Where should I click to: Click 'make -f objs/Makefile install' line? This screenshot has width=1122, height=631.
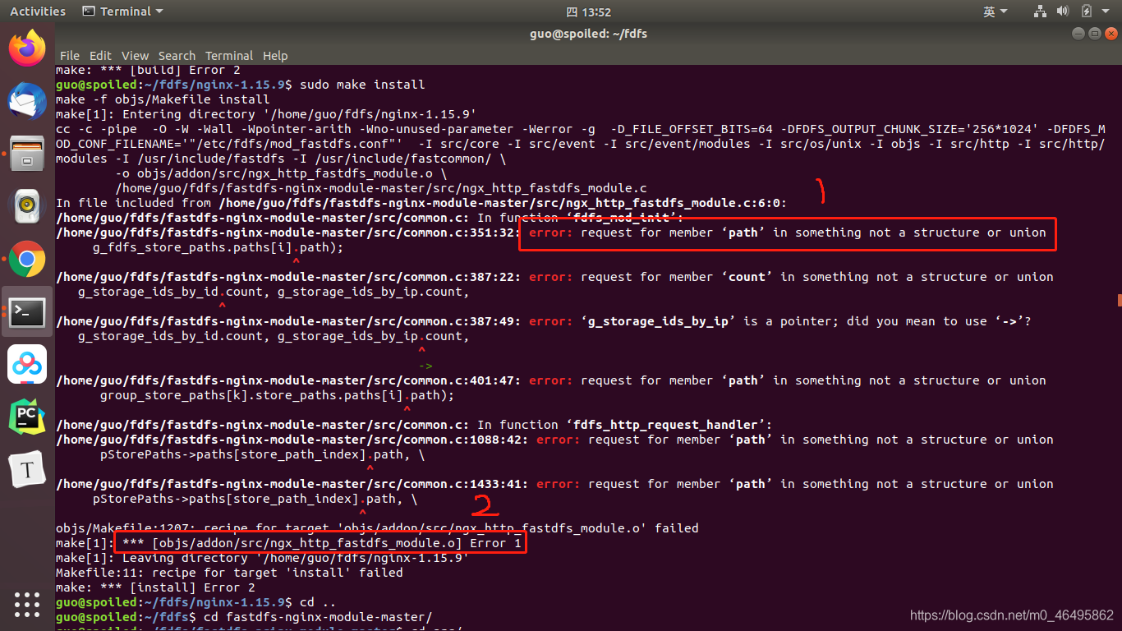tap(163, 99)
